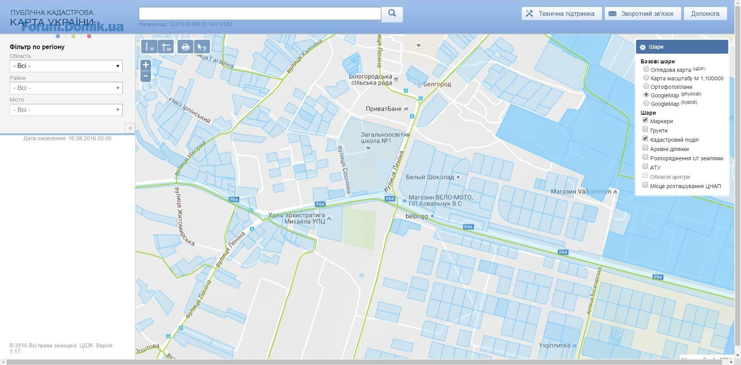Screen dimensions: 741x365
Task: Open the Район dropdown
Action: tap(66, 88)
